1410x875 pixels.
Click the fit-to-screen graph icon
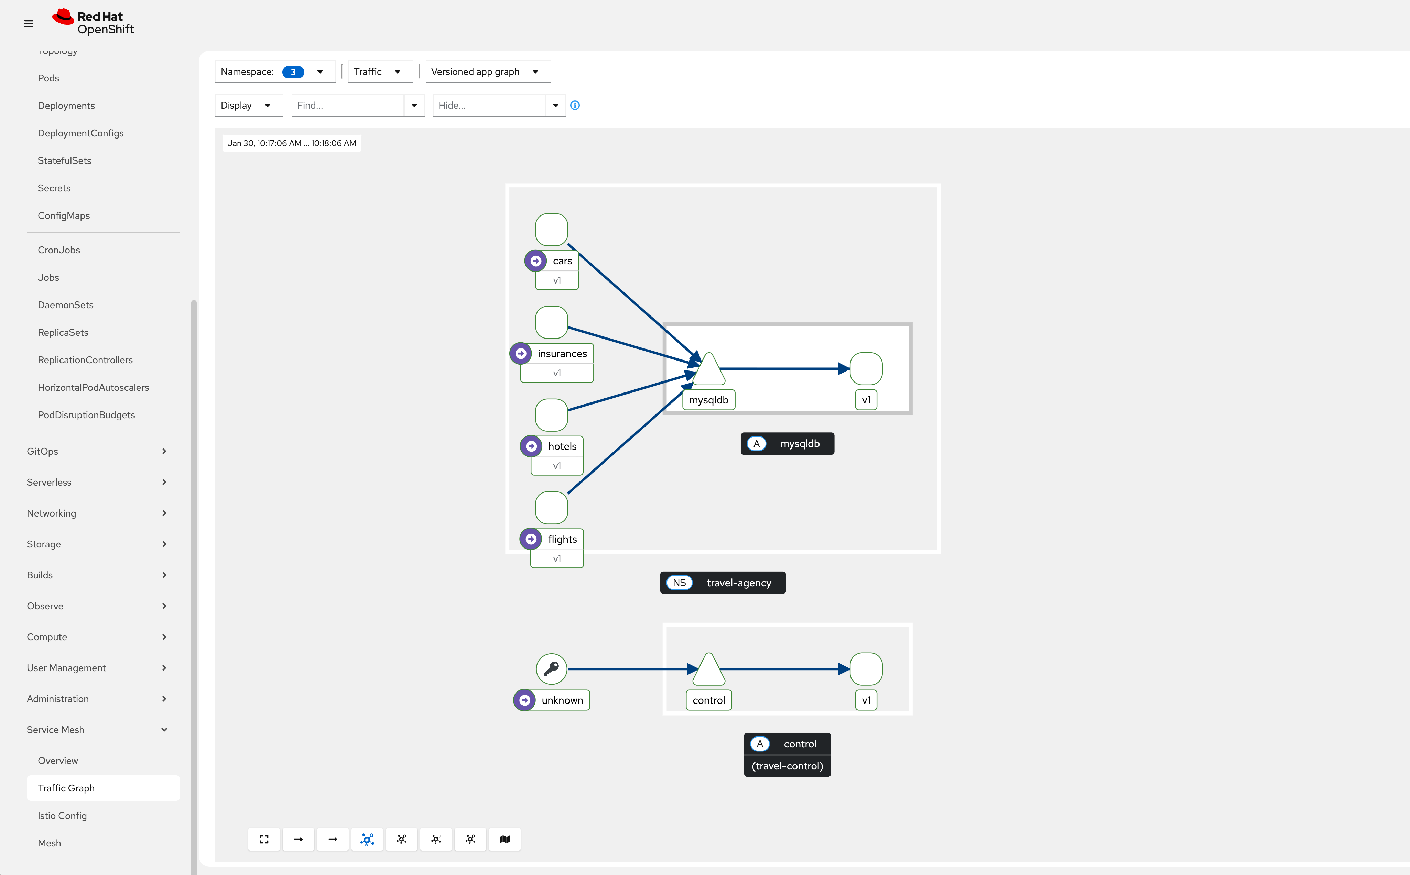264,839
